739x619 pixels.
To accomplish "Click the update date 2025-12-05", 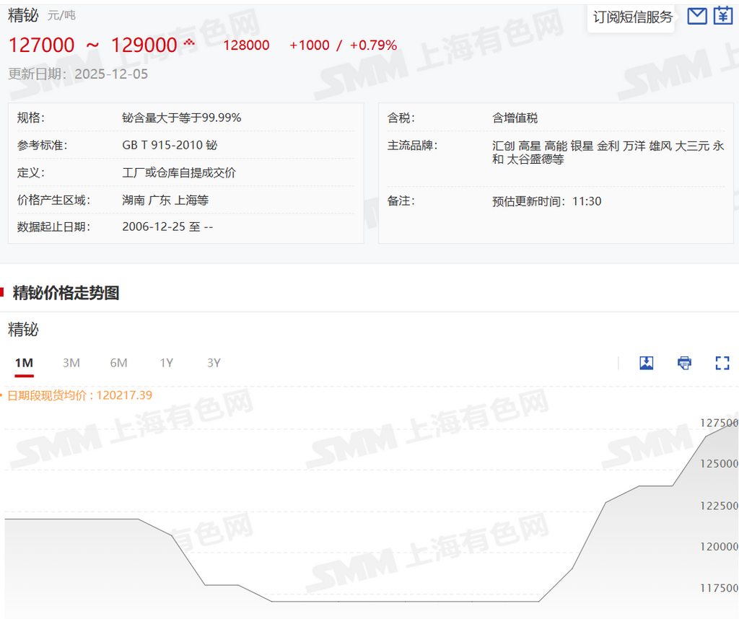I will click(x=111, y=74).
